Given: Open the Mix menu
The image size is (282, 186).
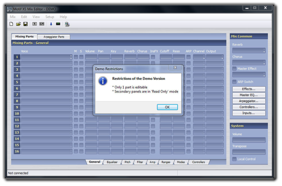Looking at the screenshot, I should coord(13,17).
